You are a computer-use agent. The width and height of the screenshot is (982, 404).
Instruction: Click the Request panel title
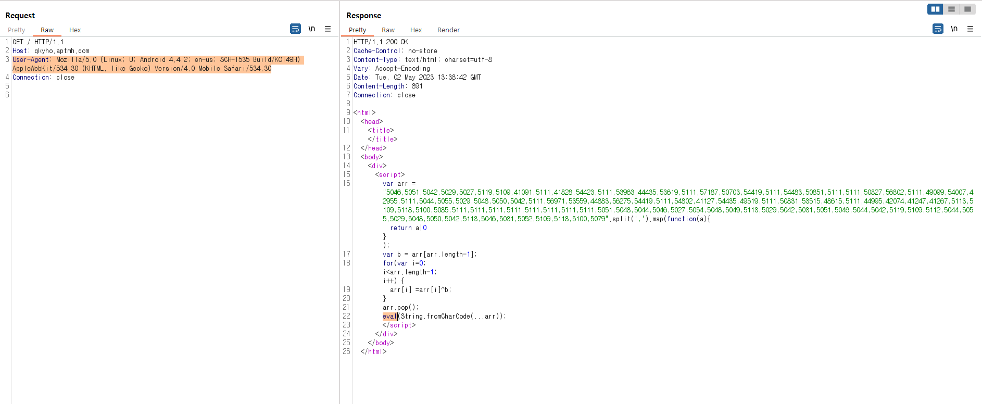point(20,16)
